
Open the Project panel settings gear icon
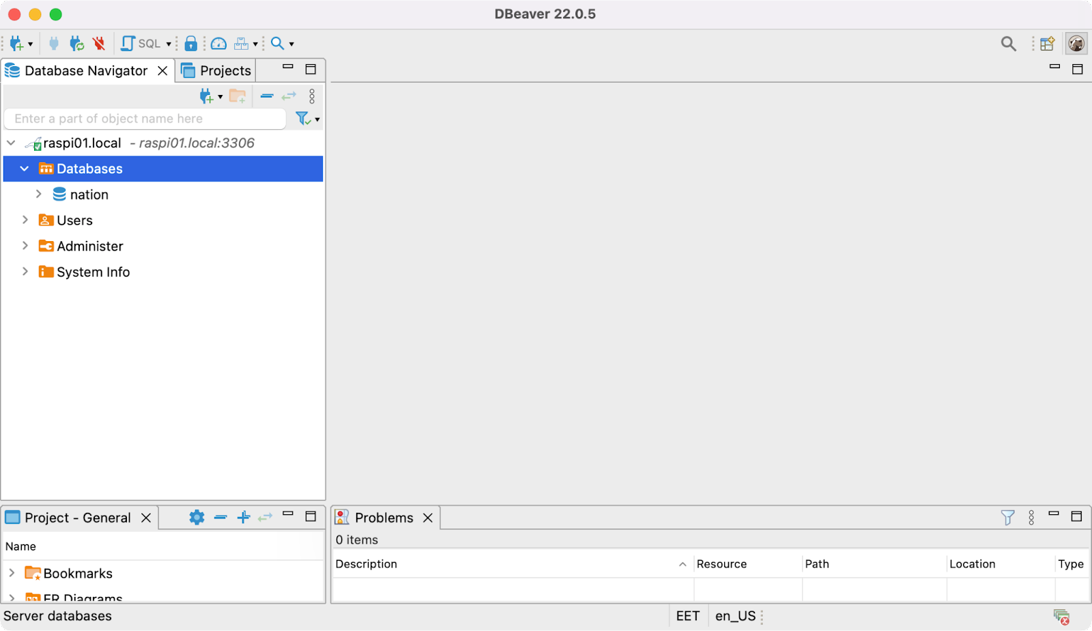pyautogui.click(x=197, y=518)
